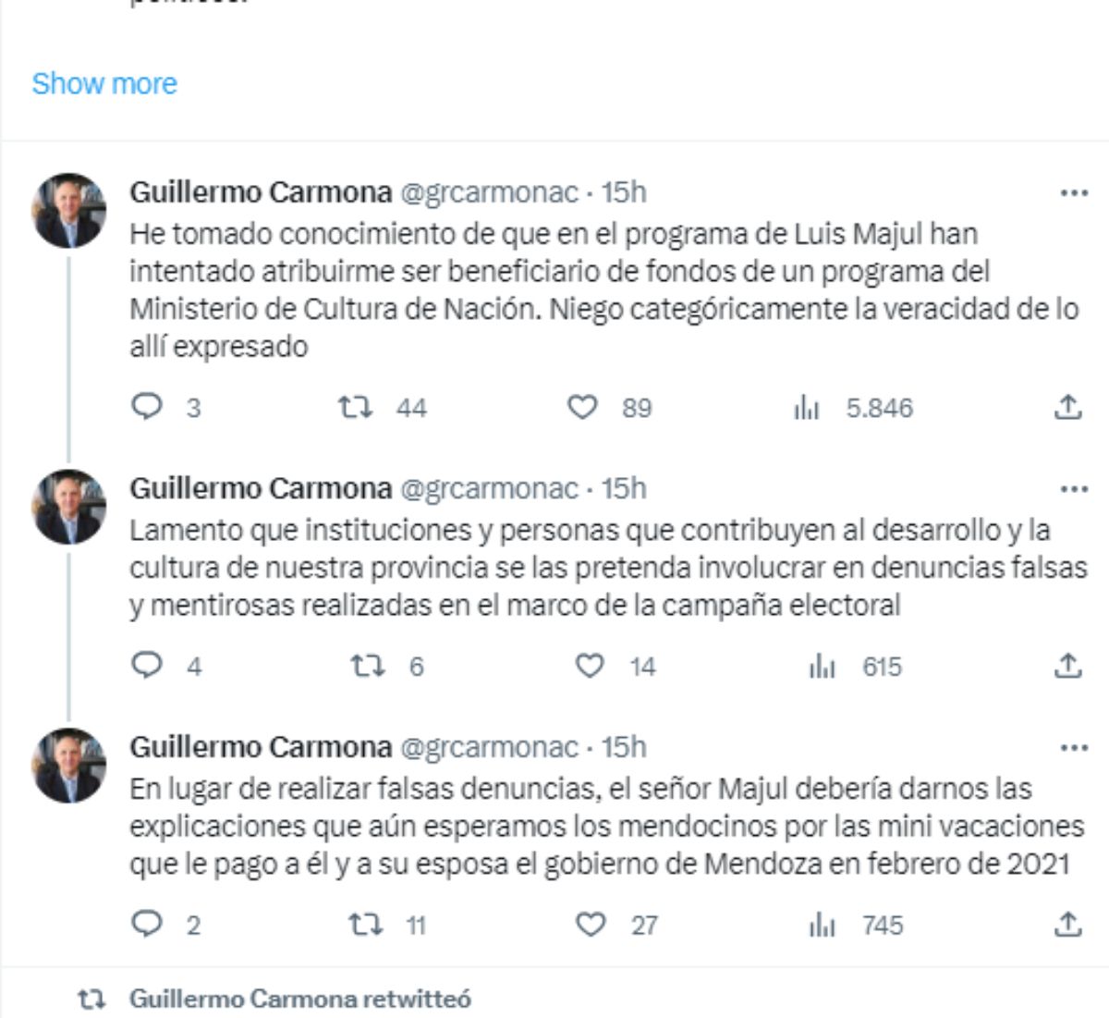Open the 15h timestamp on the third tweet
1109x1018 pixels.
pyautogui.click(x=624, y=747)
